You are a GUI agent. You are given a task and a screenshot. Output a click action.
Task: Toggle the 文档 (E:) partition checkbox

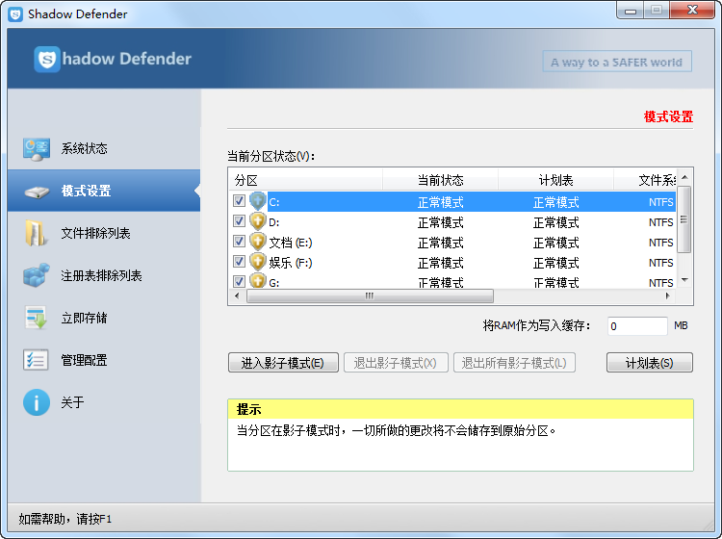tap(240, 243)
